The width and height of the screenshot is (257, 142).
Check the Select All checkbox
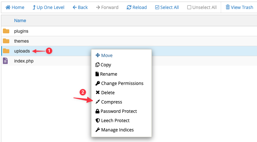pos(157,7)
